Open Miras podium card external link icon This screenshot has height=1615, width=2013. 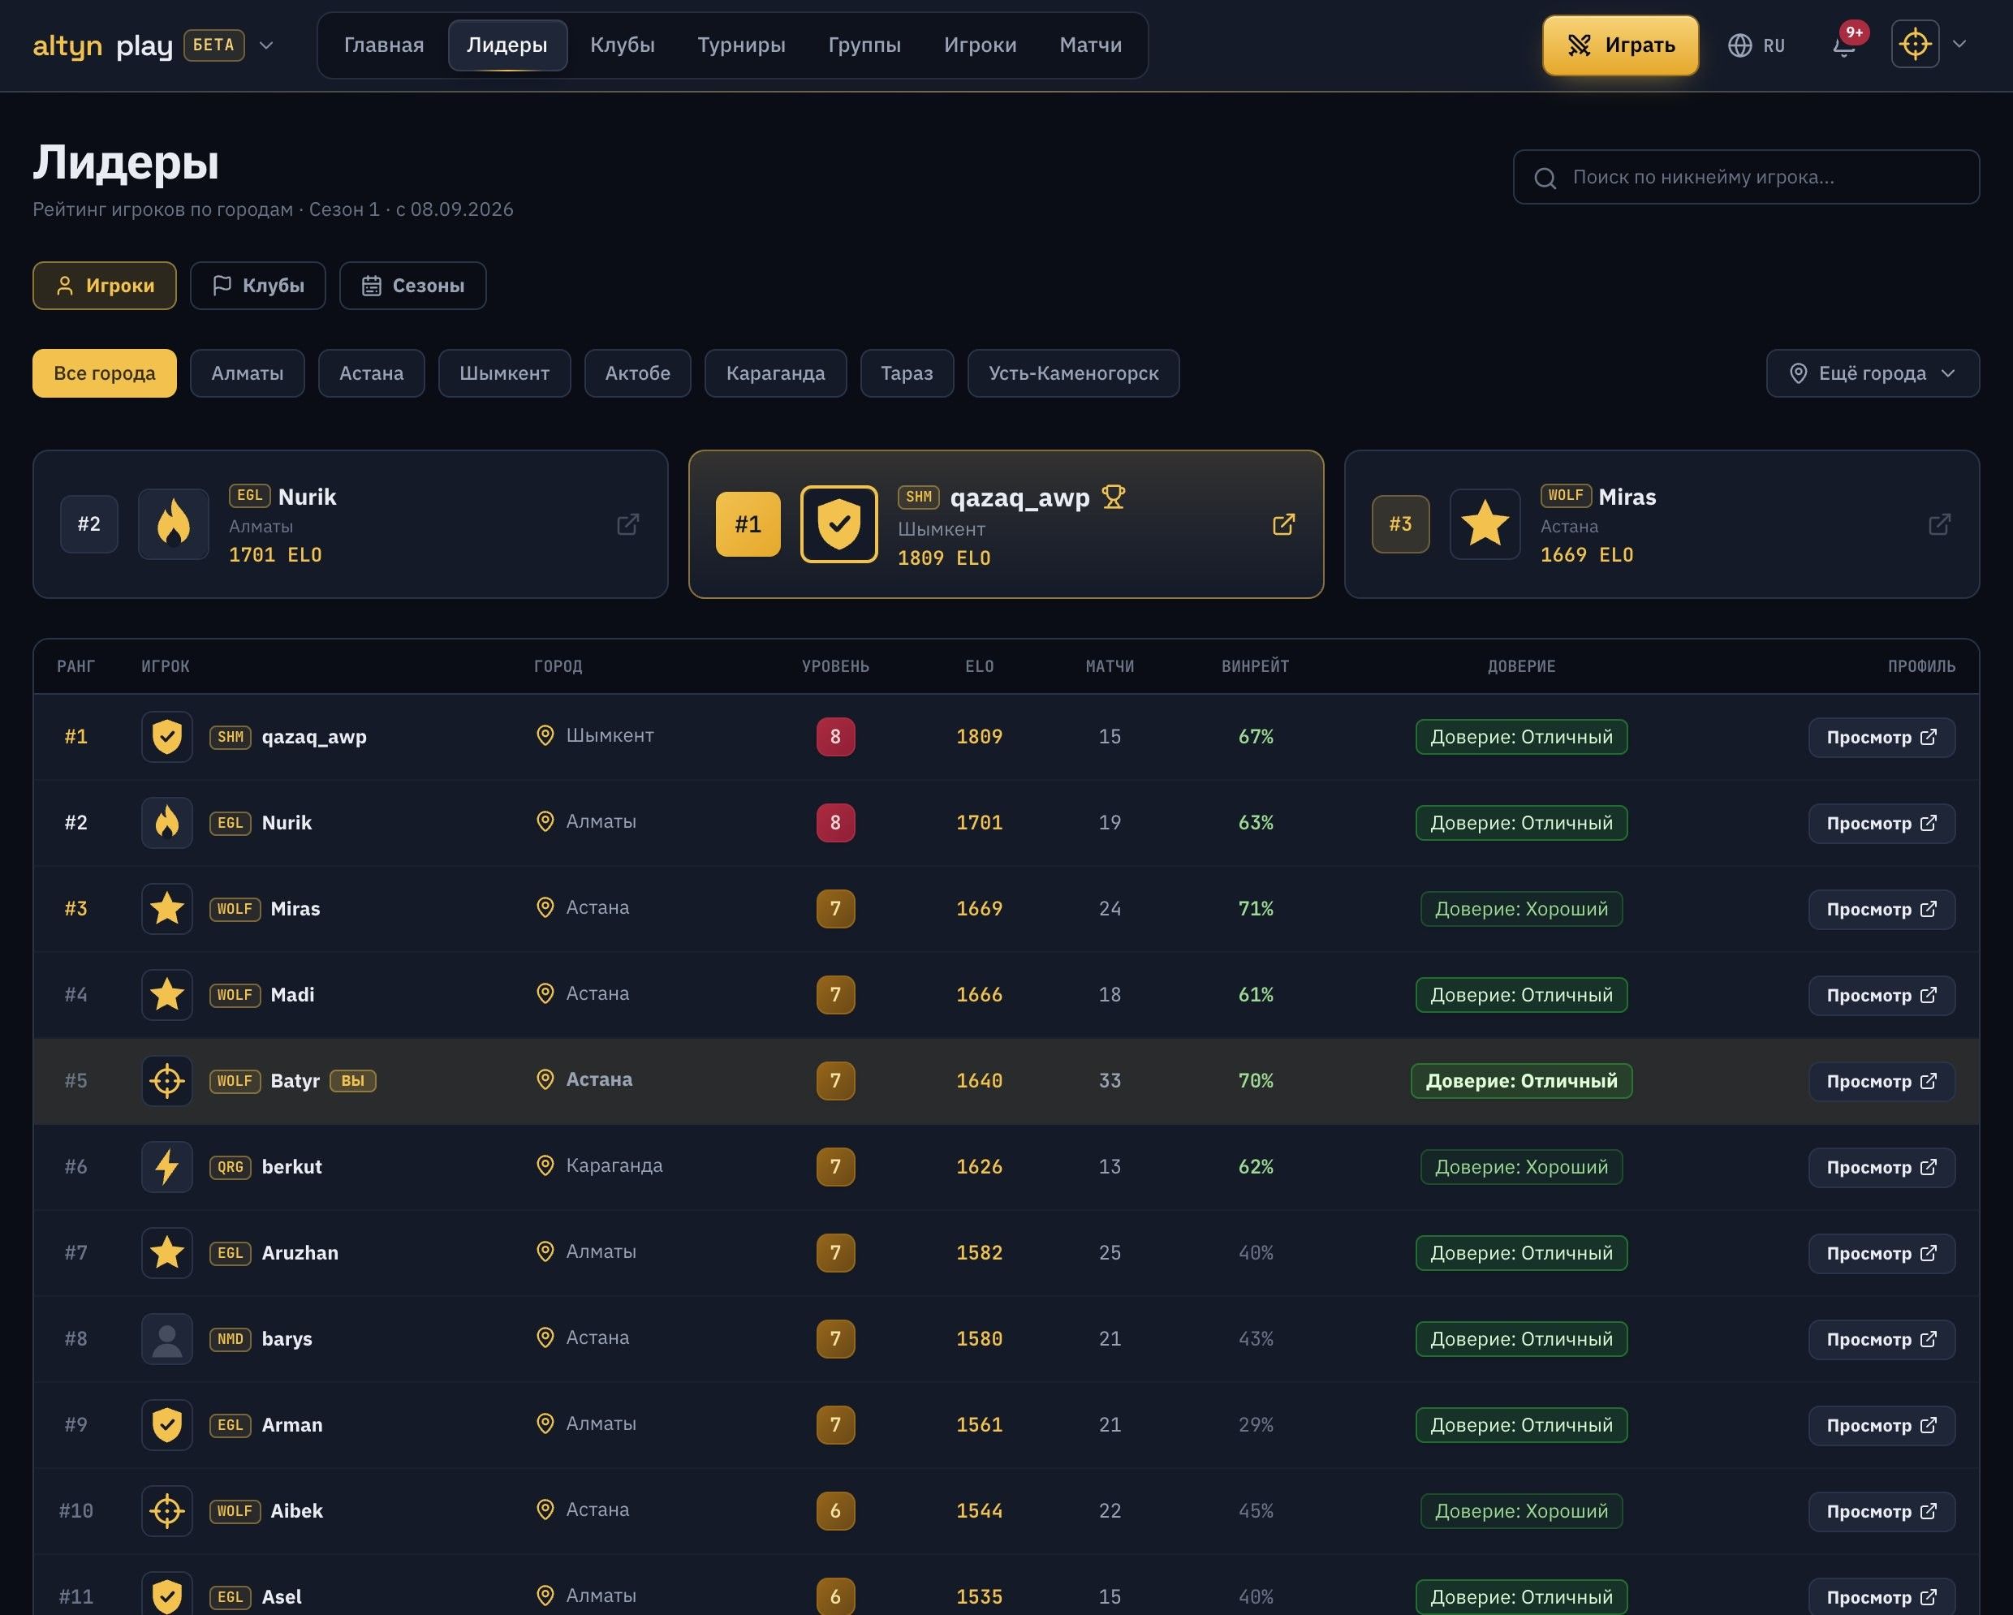pyautogui.click(x=1939, y=523)
